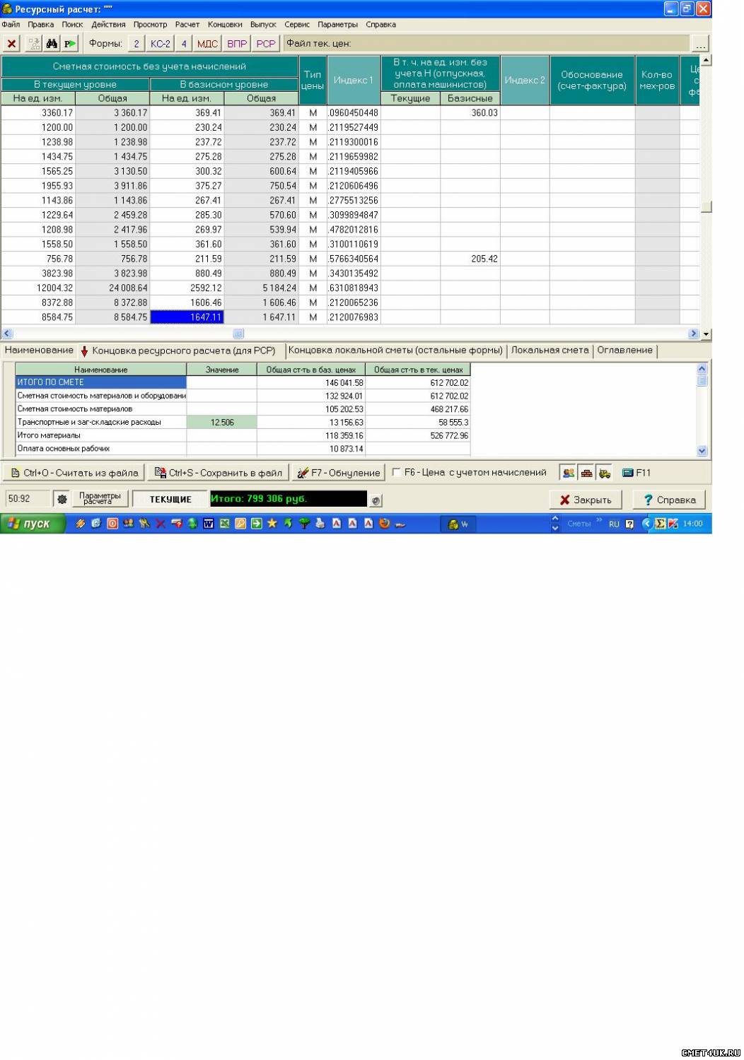Open the Просмотр menu
744x1060 pixels.
click(150, 24)
